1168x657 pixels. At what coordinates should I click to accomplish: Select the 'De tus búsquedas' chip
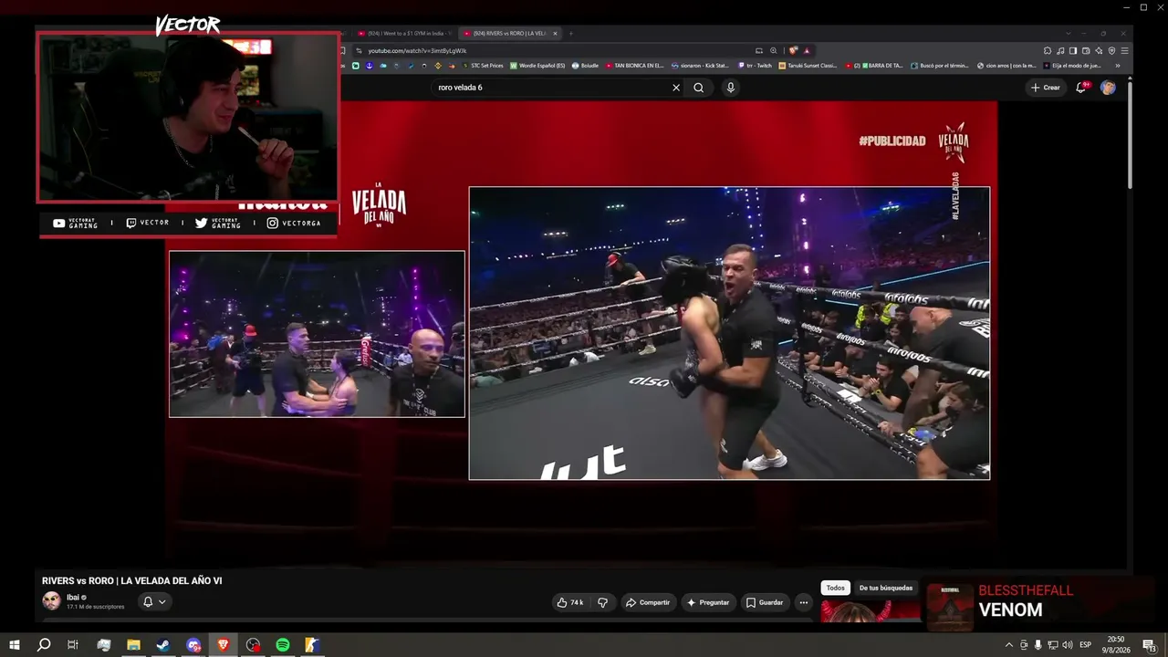click(886, 589)
